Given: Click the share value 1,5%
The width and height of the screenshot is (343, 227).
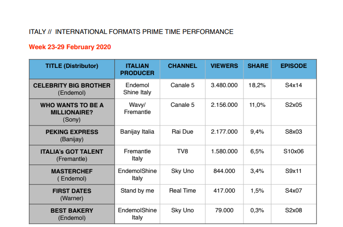Looking at the screenshot, I should [257, 191].
